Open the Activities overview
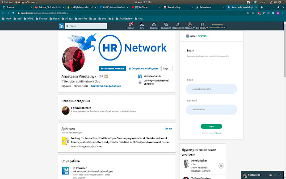This screenshot has width=286, height=179. click(7, 2)
